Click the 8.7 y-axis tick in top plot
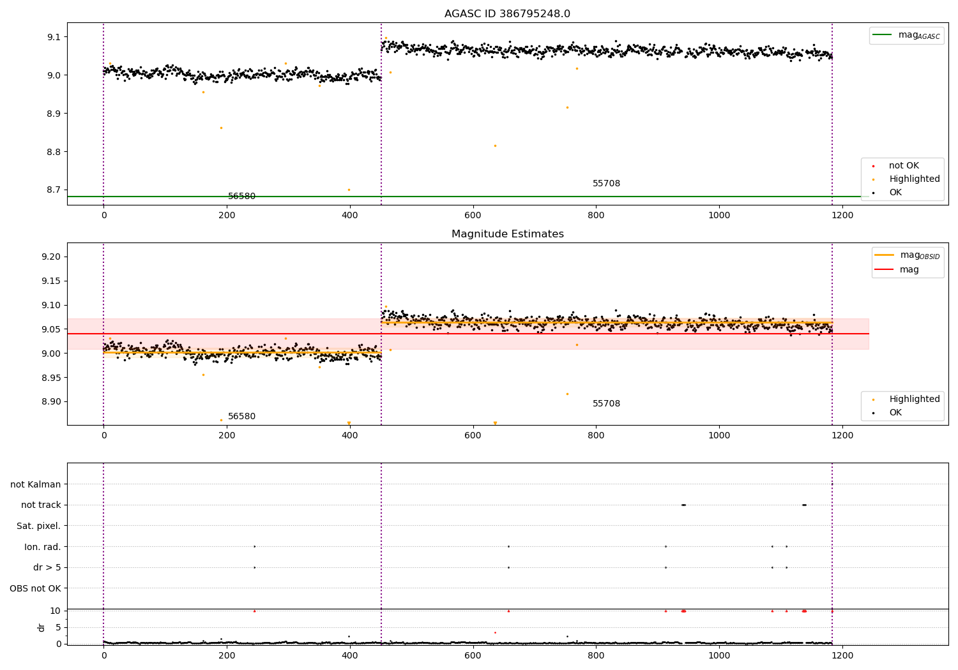Screen dimensions: 958x670 [54, 190]
